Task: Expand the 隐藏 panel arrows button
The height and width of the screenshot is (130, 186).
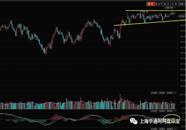Action: click(182, 4)
